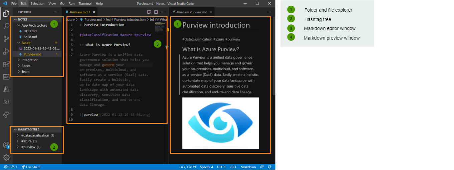
Task: Collapse the Azure folder
Action: click(x=19, y=43)
